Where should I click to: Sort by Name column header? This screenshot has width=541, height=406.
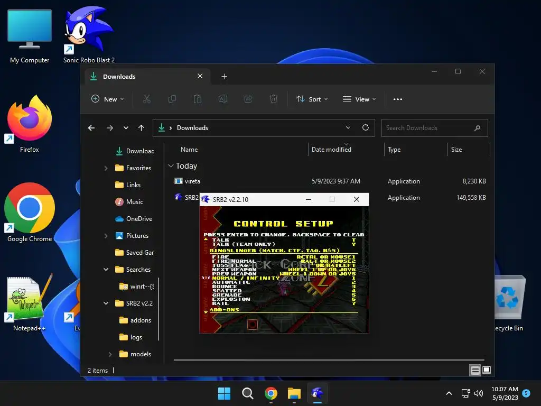point(189,150)
